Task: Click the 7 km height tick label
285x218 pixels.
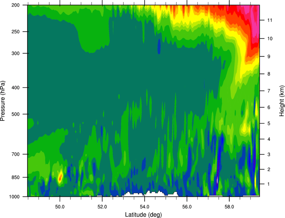Action: 269,91
